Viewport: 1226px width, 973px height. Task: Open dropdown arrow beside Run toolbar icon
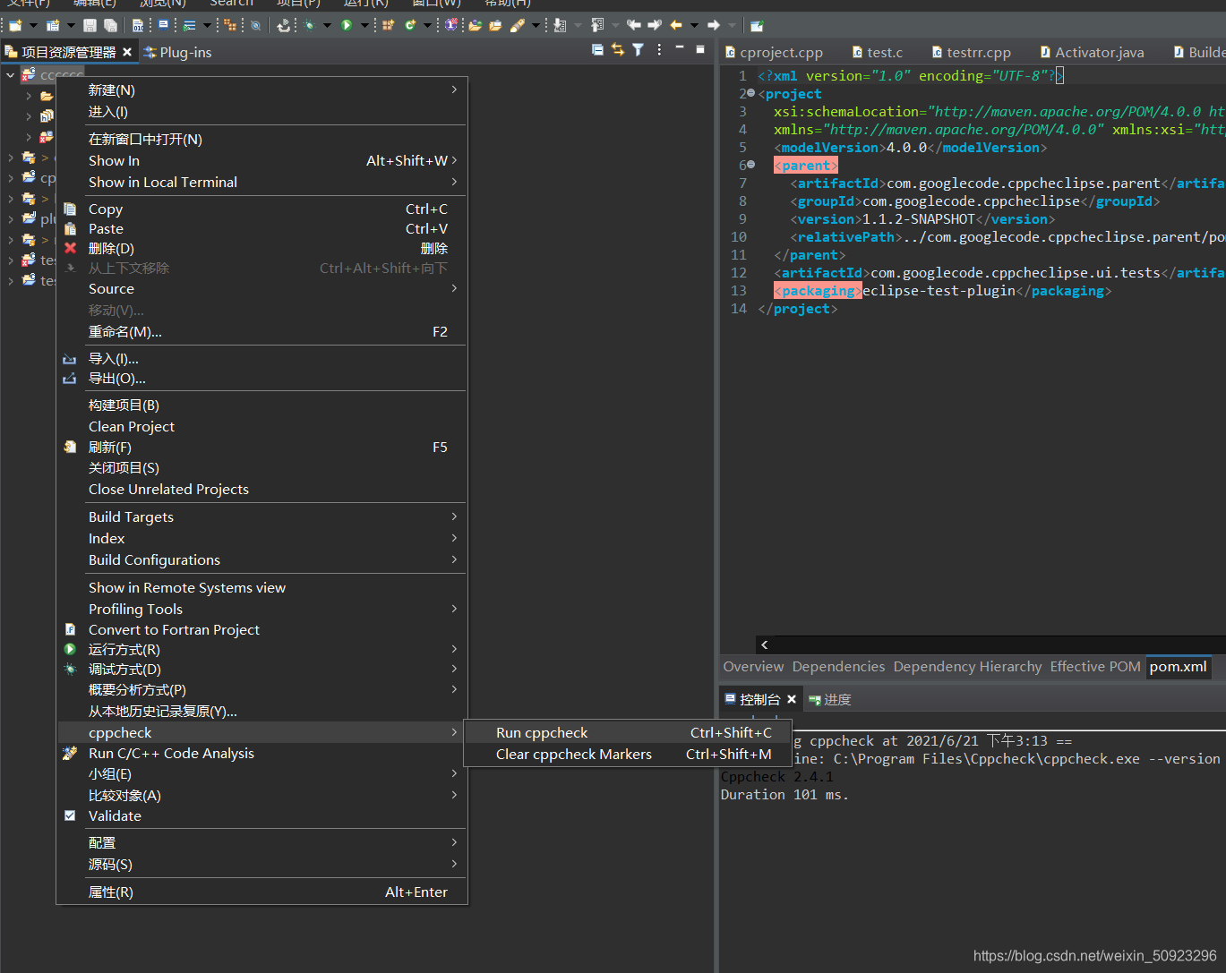(364, 25)
